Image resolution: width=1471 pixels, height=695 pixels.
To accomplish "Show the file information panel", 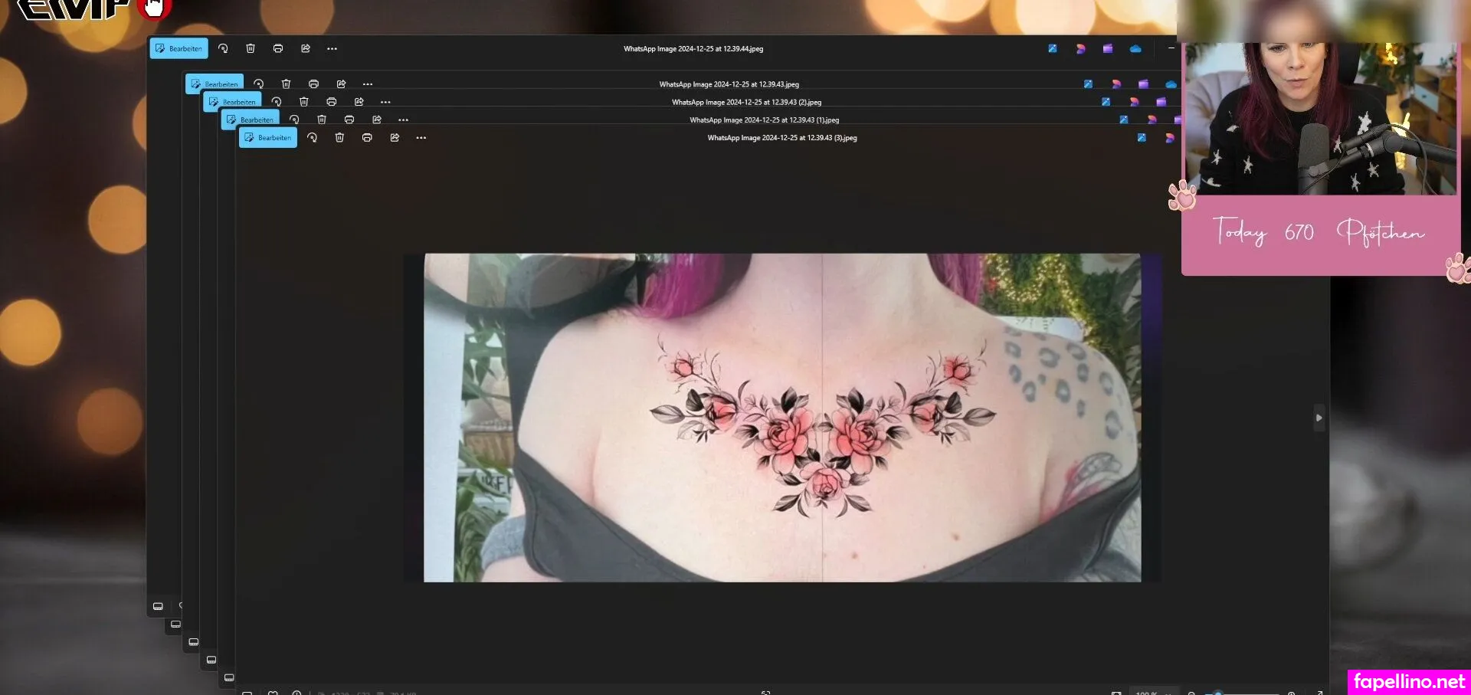I will point(298,693).
